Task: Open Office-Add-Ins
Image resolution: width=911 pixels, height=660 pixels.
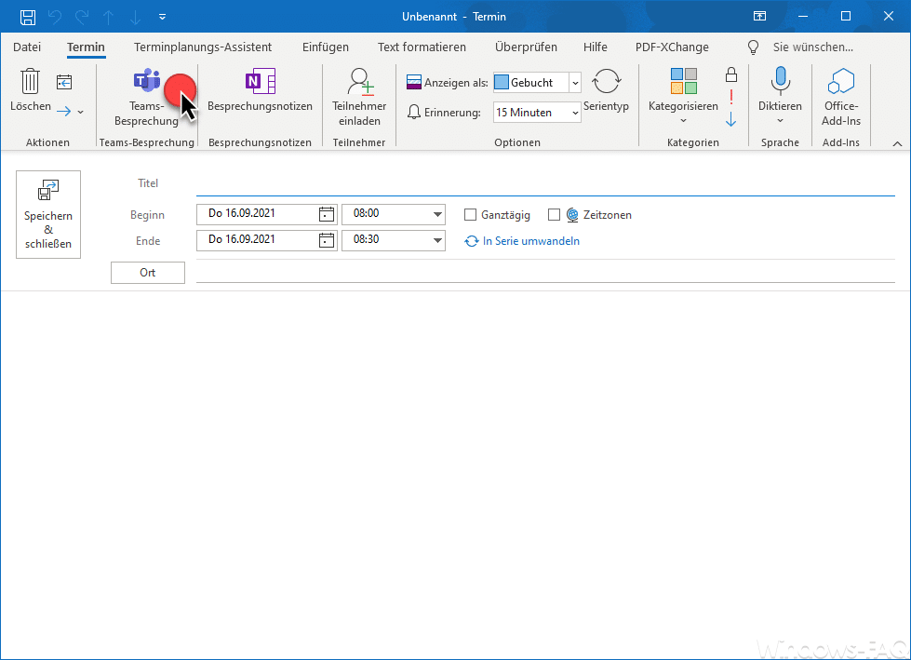Action: [840, 98]
